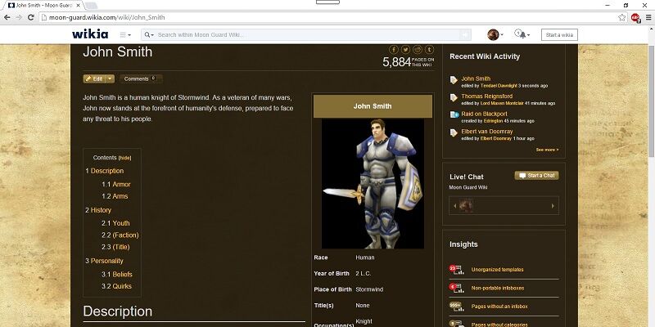The image size is (655, 327).
Task: Click the Pages without an infobox count icon
Action: pyautogui.click(x=457, y=307)
